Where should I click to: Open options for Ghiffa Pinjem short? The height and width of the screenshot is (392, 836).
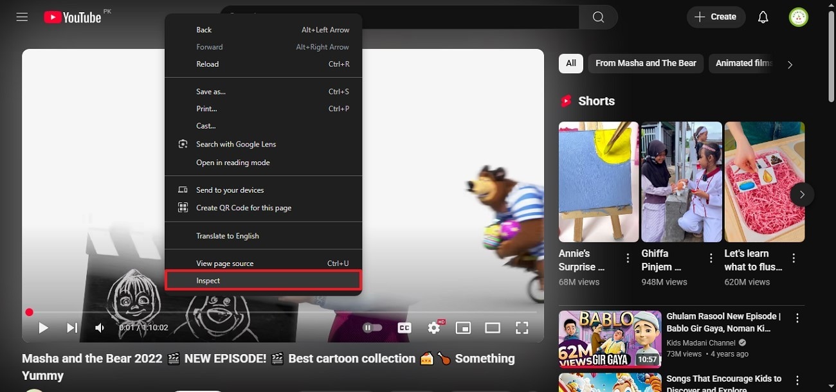(x=711, y=258)
